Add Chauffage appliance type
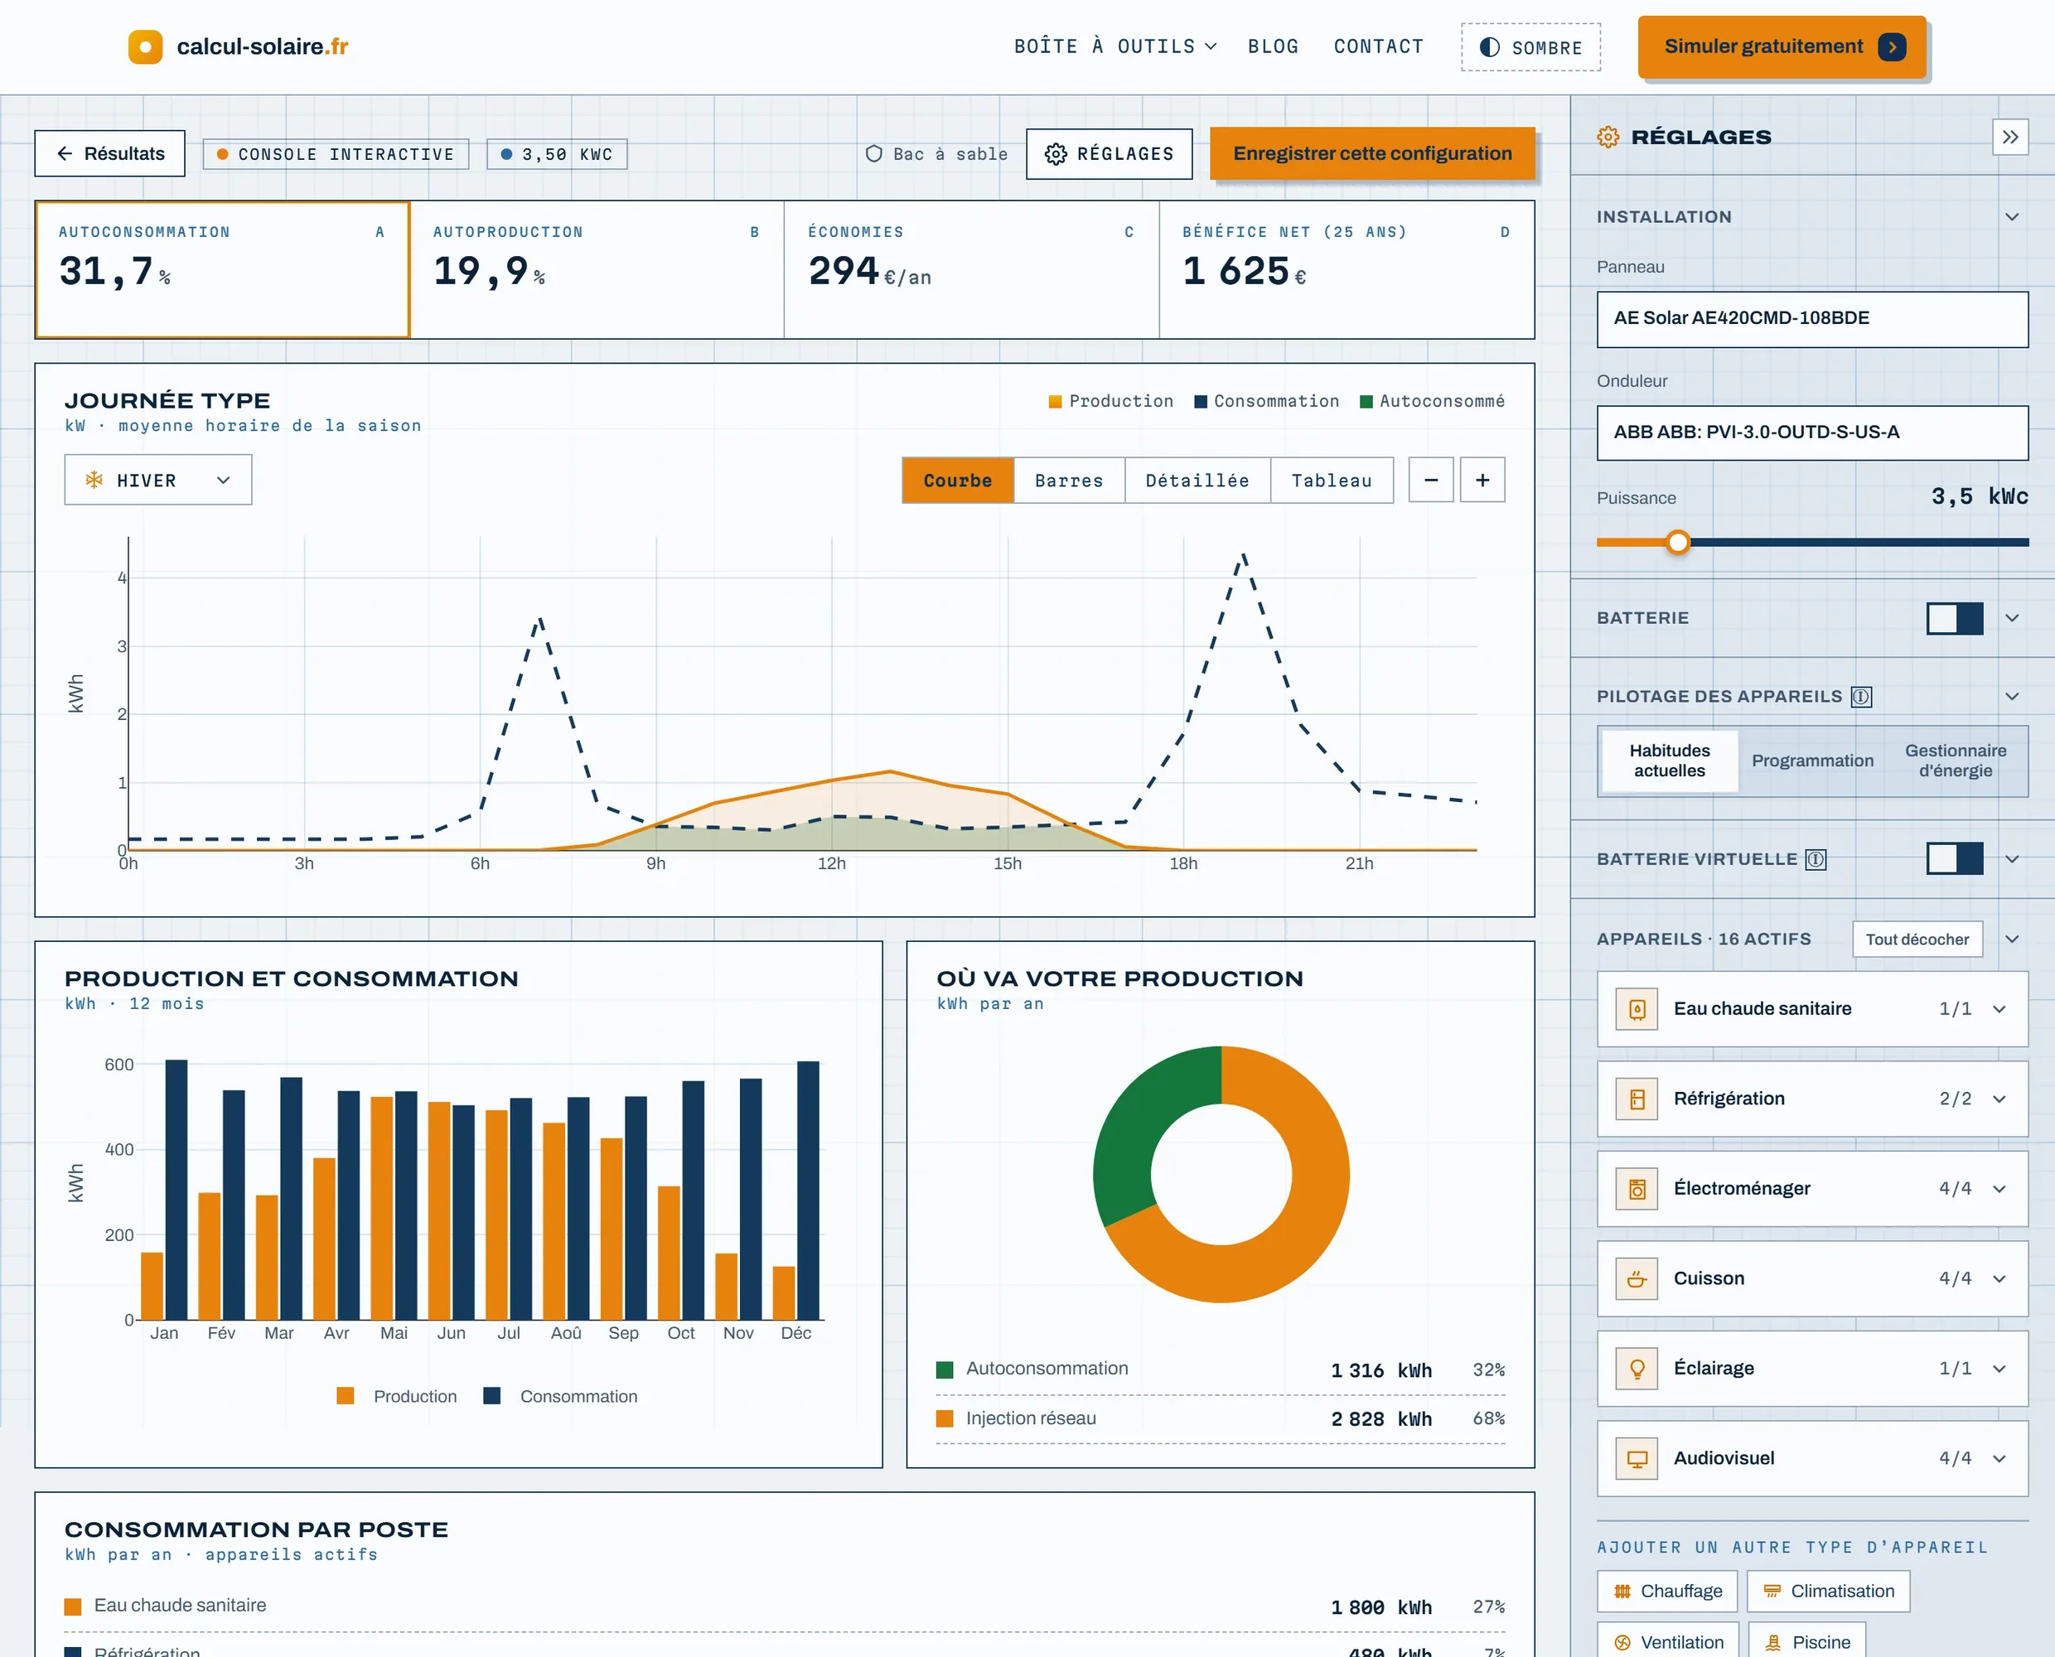Screen dimensions: 2055x1657 click(1666, 1592)
